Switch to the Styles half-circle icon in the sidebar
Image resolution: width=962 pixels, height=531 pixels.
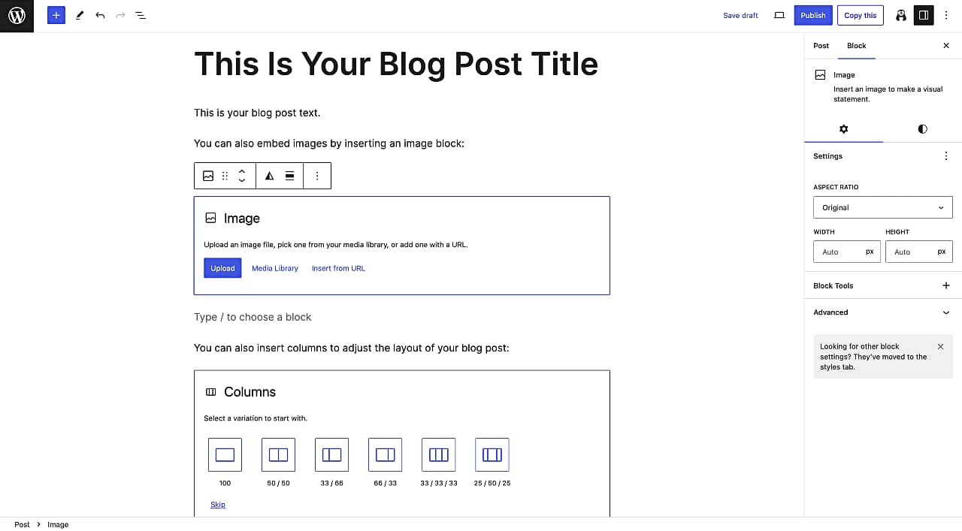click(x=922, y=129)
